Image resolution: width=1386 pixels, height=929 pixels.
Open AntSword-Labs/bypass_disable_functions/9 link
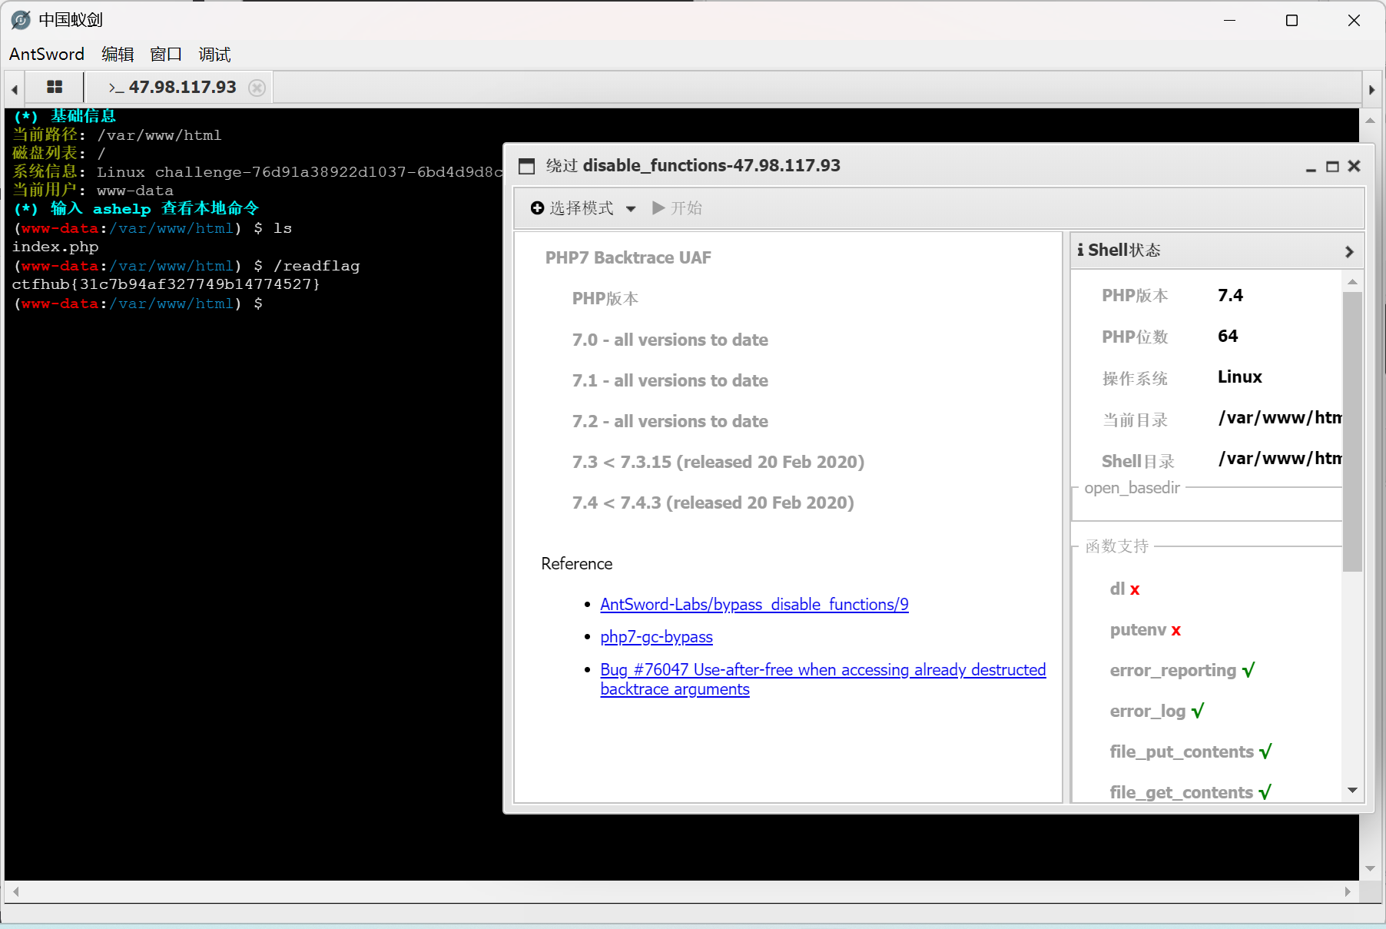point(754,605)
